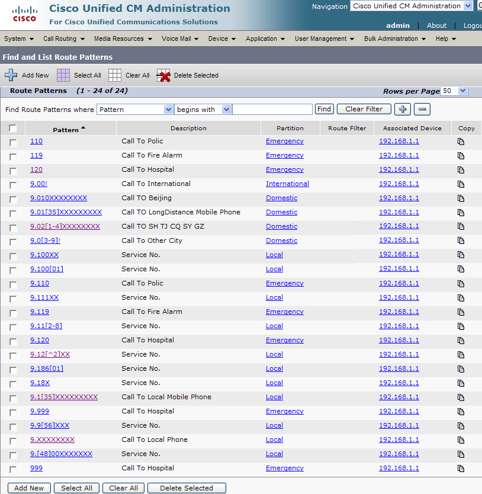Viewport: 482px width, 494px height.
Task: Click the Delete Selected red X icon
Action: (163, 76)
